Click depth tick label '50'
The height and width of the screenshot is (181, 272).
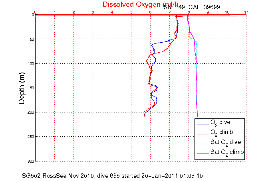click(x=32, y=39)
